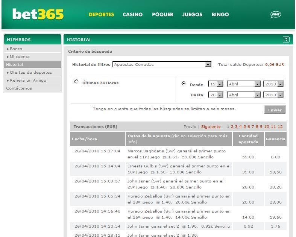Expand the Banca sidebar item
296x237 pixels.
(x=32, y=49)
